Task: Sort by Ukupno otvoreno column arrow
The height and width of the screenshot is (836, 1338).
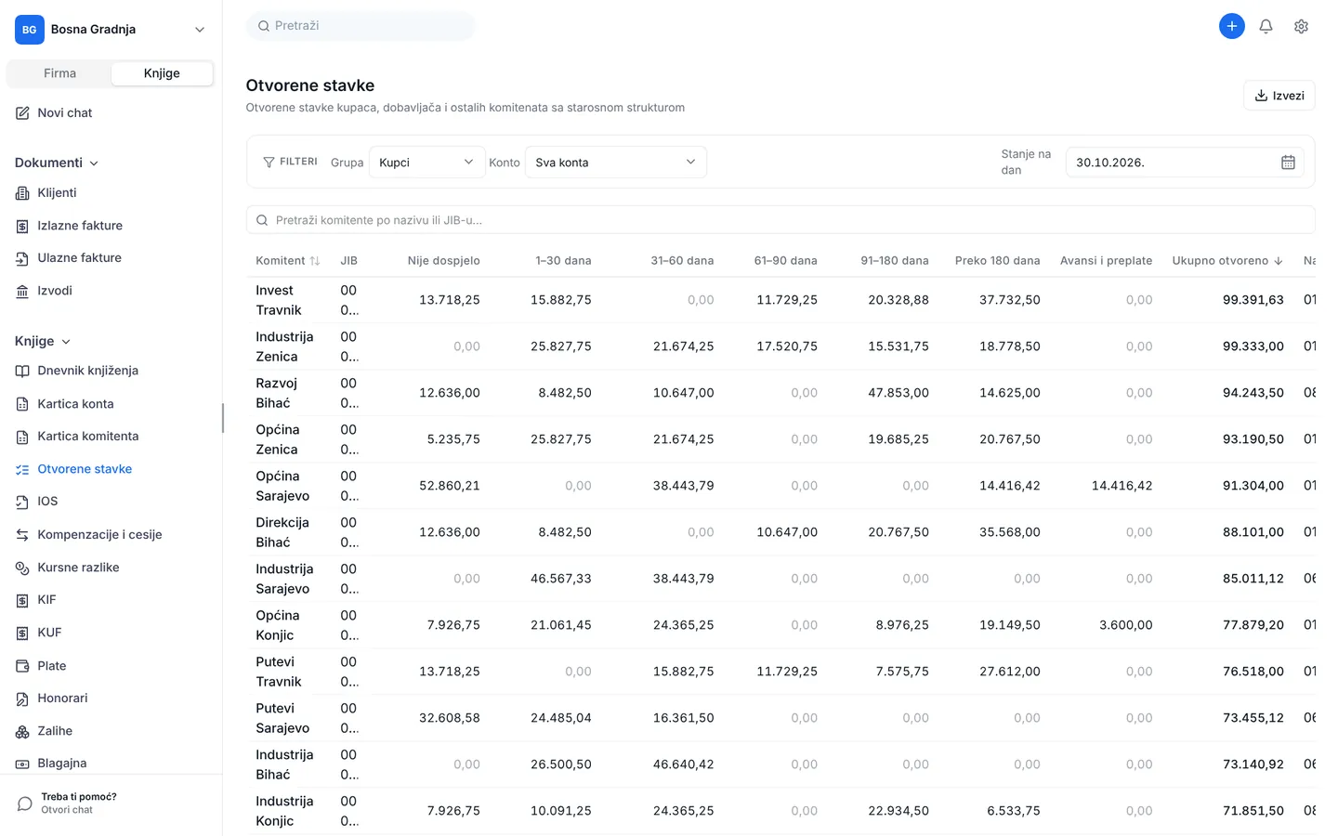Action: click(1279, 261)
